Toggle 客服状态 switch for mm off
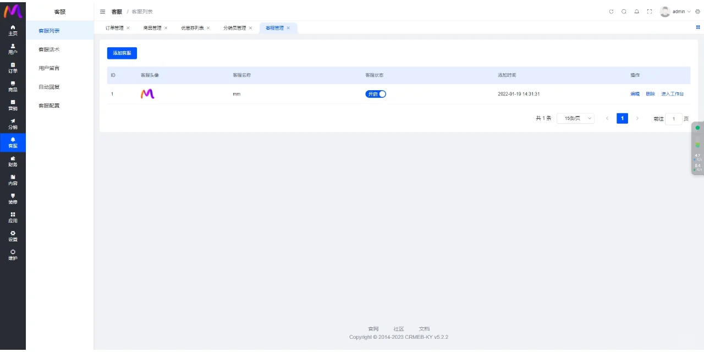The image size is (704, 352). pos(376,94)
